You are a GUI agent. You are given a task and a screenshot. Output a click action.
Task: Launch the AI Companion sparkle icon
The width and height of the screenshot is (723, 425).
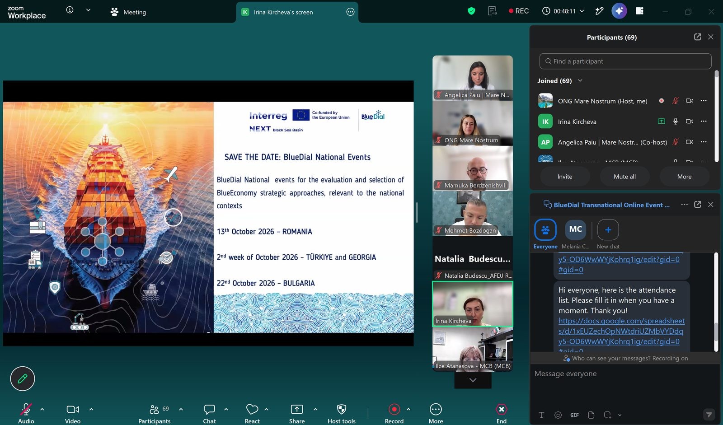[619, 11]
